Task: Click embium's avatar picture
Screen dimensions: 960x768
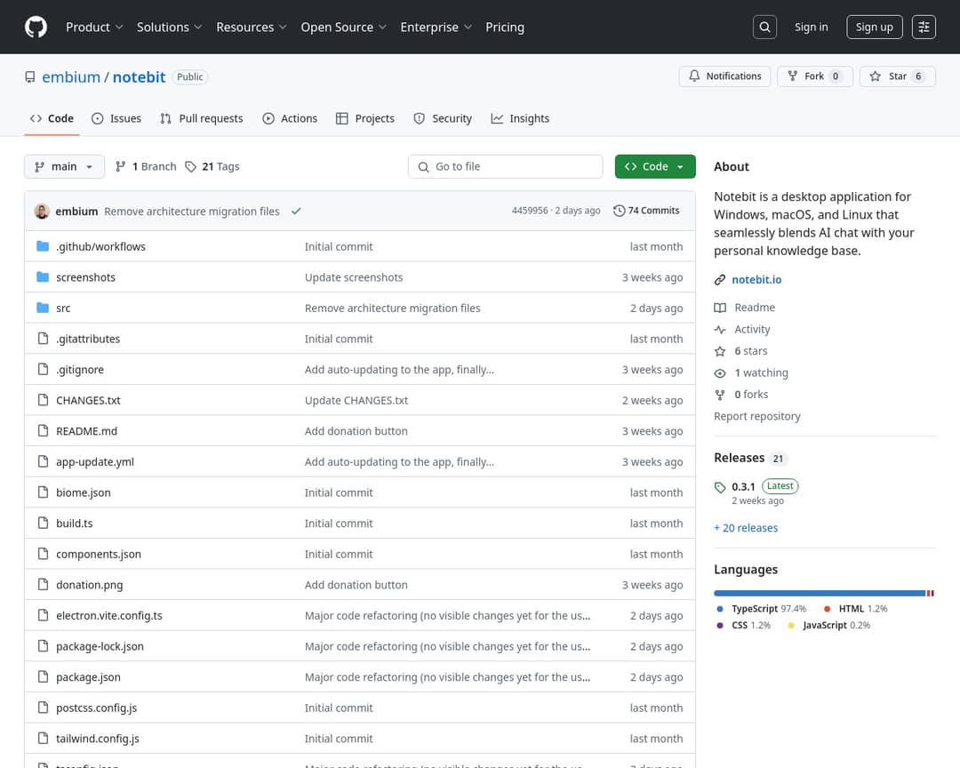Action: tap(43, 211)
